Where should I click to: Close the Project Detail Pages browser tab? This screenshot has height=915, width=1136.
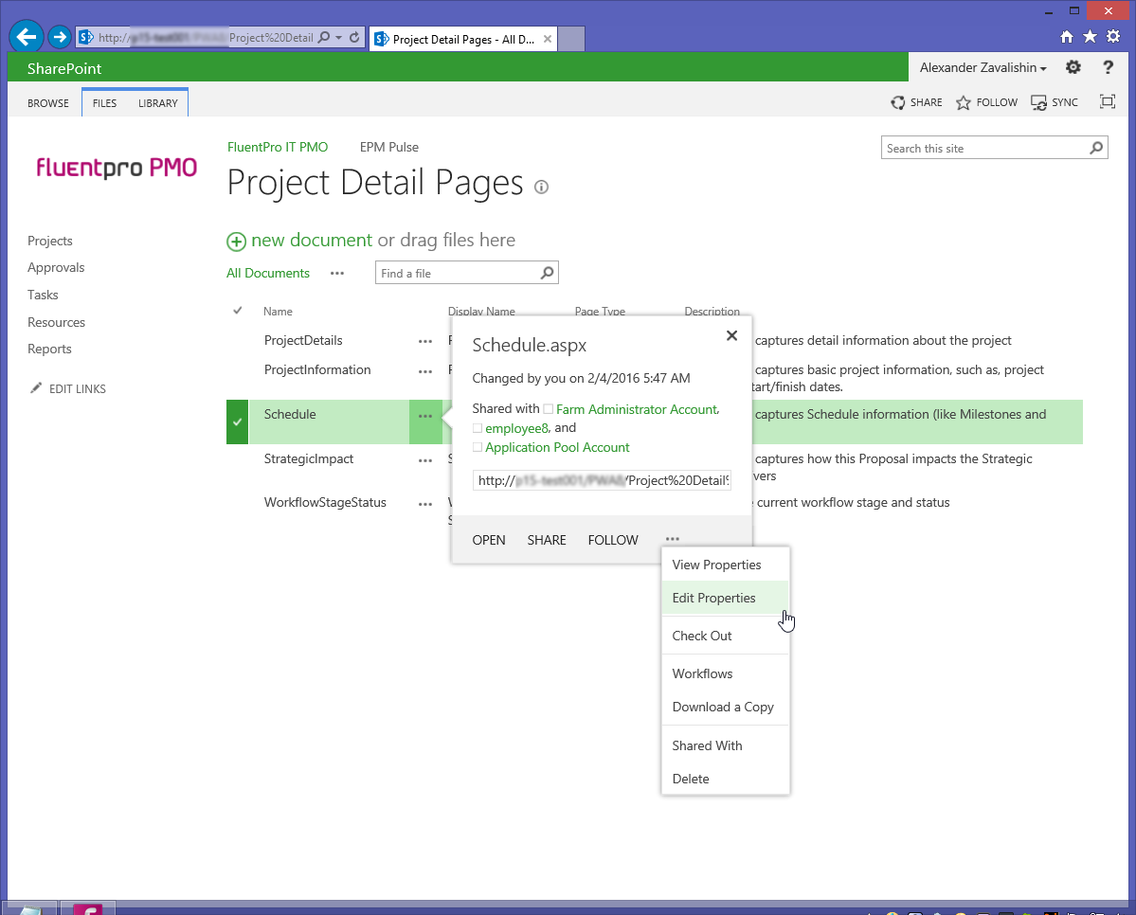[548, 39]
